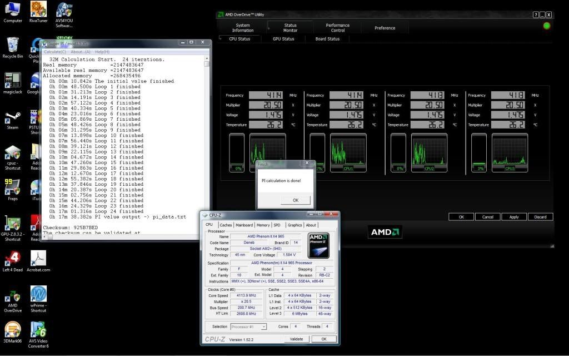The width and height of the screenshot is (569, 356).
Task: Open the Performance Control tab in OverDrive
Action: [x=337, y=28]
